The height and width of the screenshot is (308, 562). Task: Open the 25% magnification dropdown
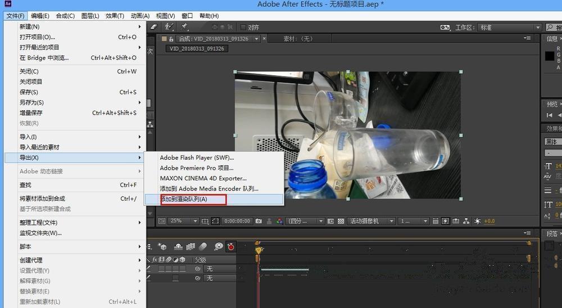184,221
